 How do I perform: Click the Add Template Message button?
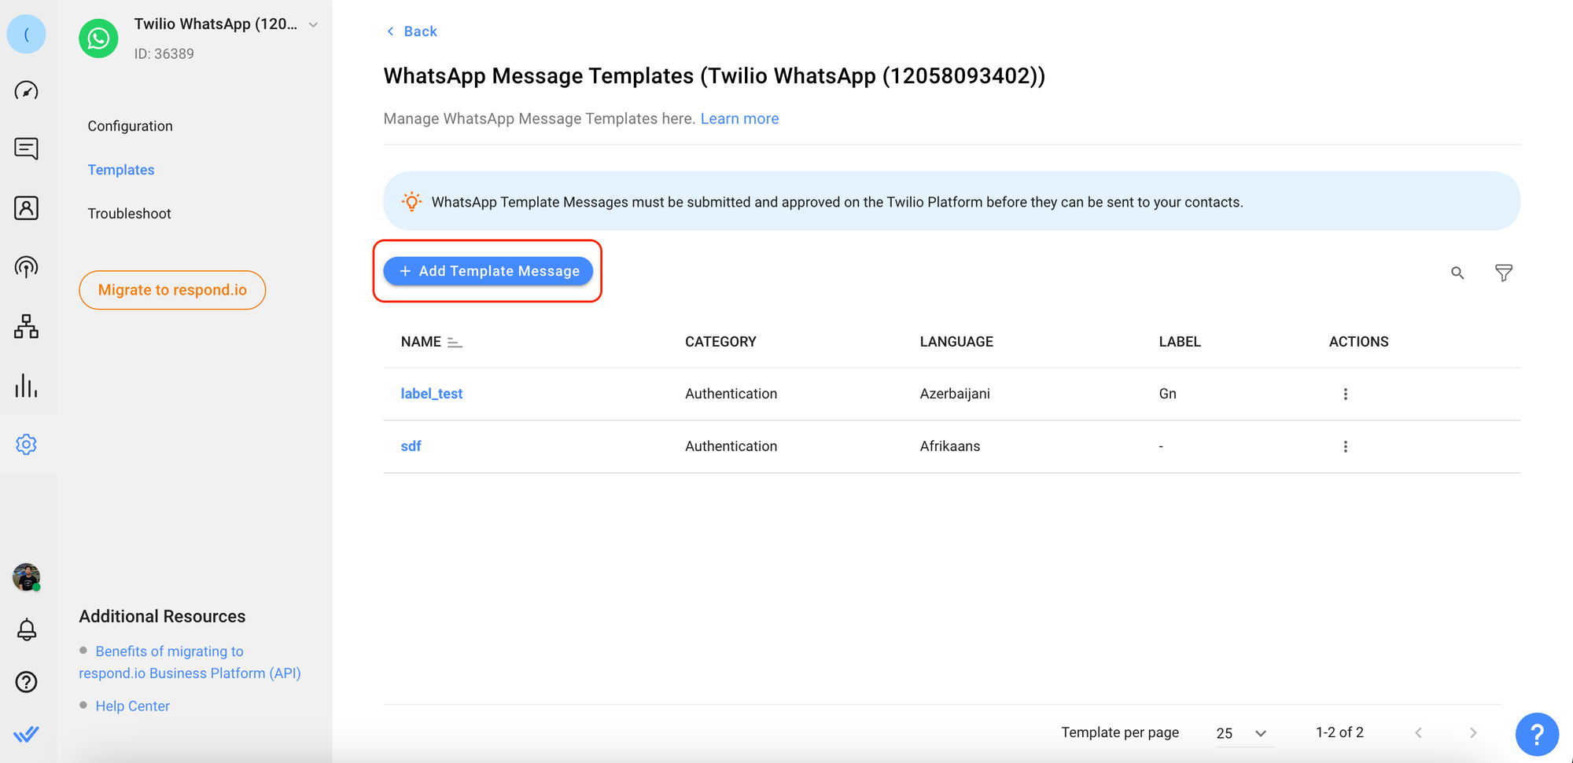click(488, 270)
